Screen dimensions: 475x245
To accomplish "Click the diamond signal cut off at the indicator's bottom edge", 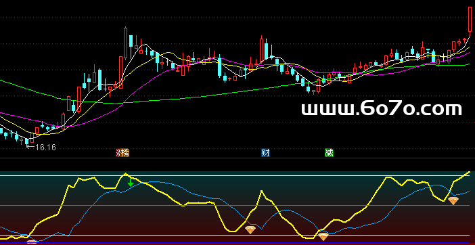I will 32,242.
